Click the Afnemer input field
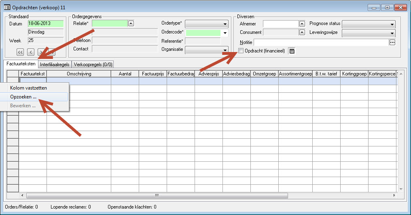The image size is (411, 215). pyautogui.click(x=281, y=24)
